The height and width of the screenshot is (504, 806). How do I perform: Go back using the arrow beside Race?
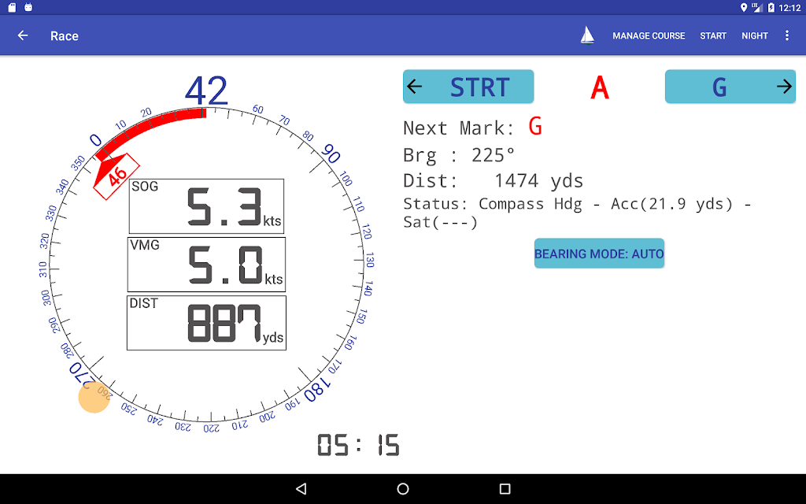[23, 35]
